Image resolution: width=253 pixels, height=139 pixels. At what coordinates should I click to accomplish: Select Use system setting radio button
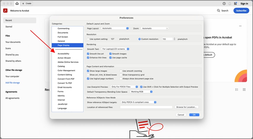(x=88, y=39)
